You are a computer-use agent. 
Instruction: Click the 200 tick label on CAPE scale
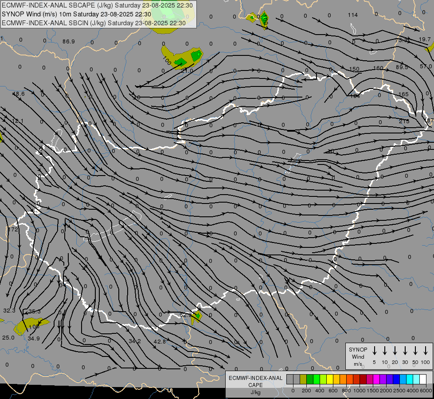306,391
